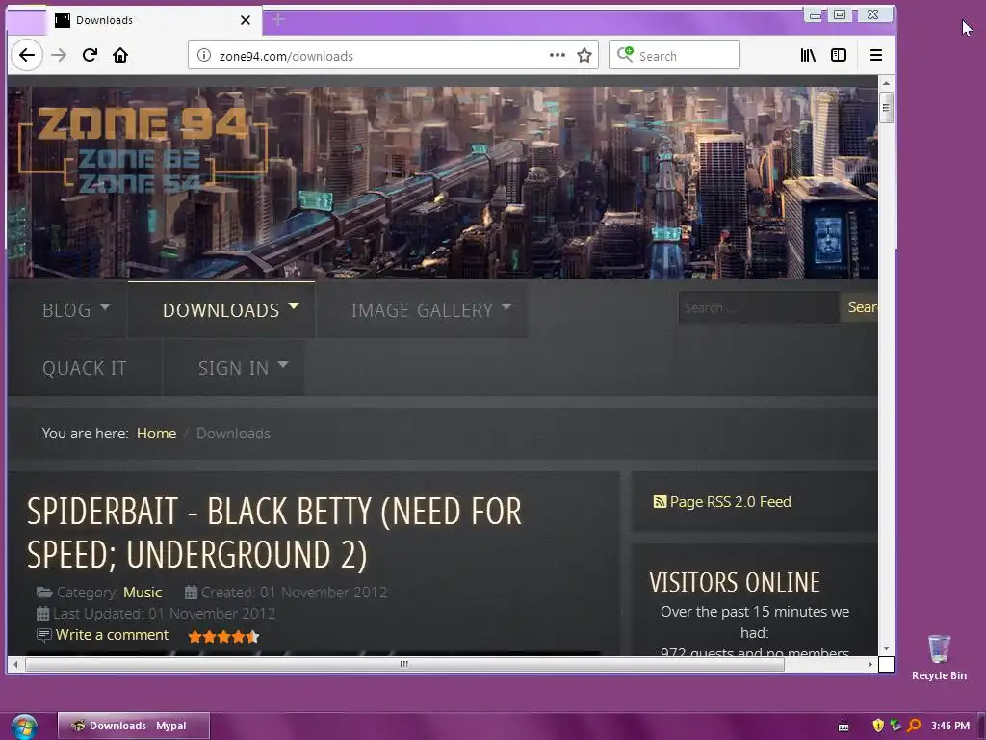Open the Quack It menu item
986x740 pixels.
[x=85, y=368]
